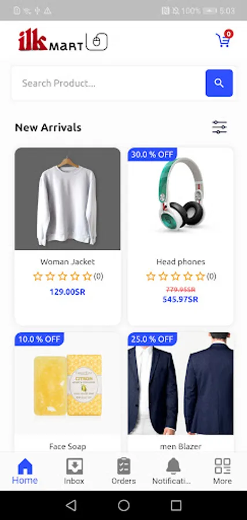Open the Woman Jacket product image
The height and width of the screenshot is (520, 247).
[x=68, y=199]
